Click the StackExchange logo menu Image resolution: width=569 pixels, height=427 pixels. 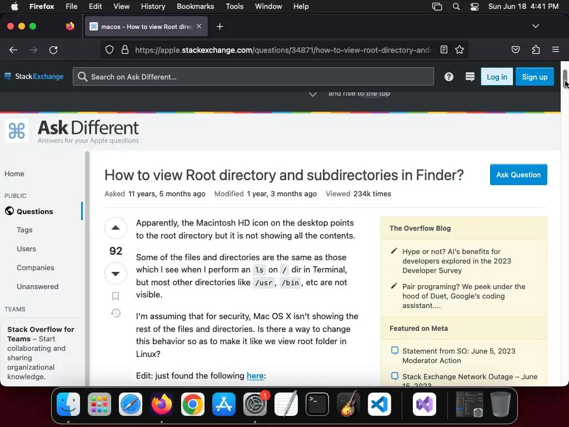[34, 76]
